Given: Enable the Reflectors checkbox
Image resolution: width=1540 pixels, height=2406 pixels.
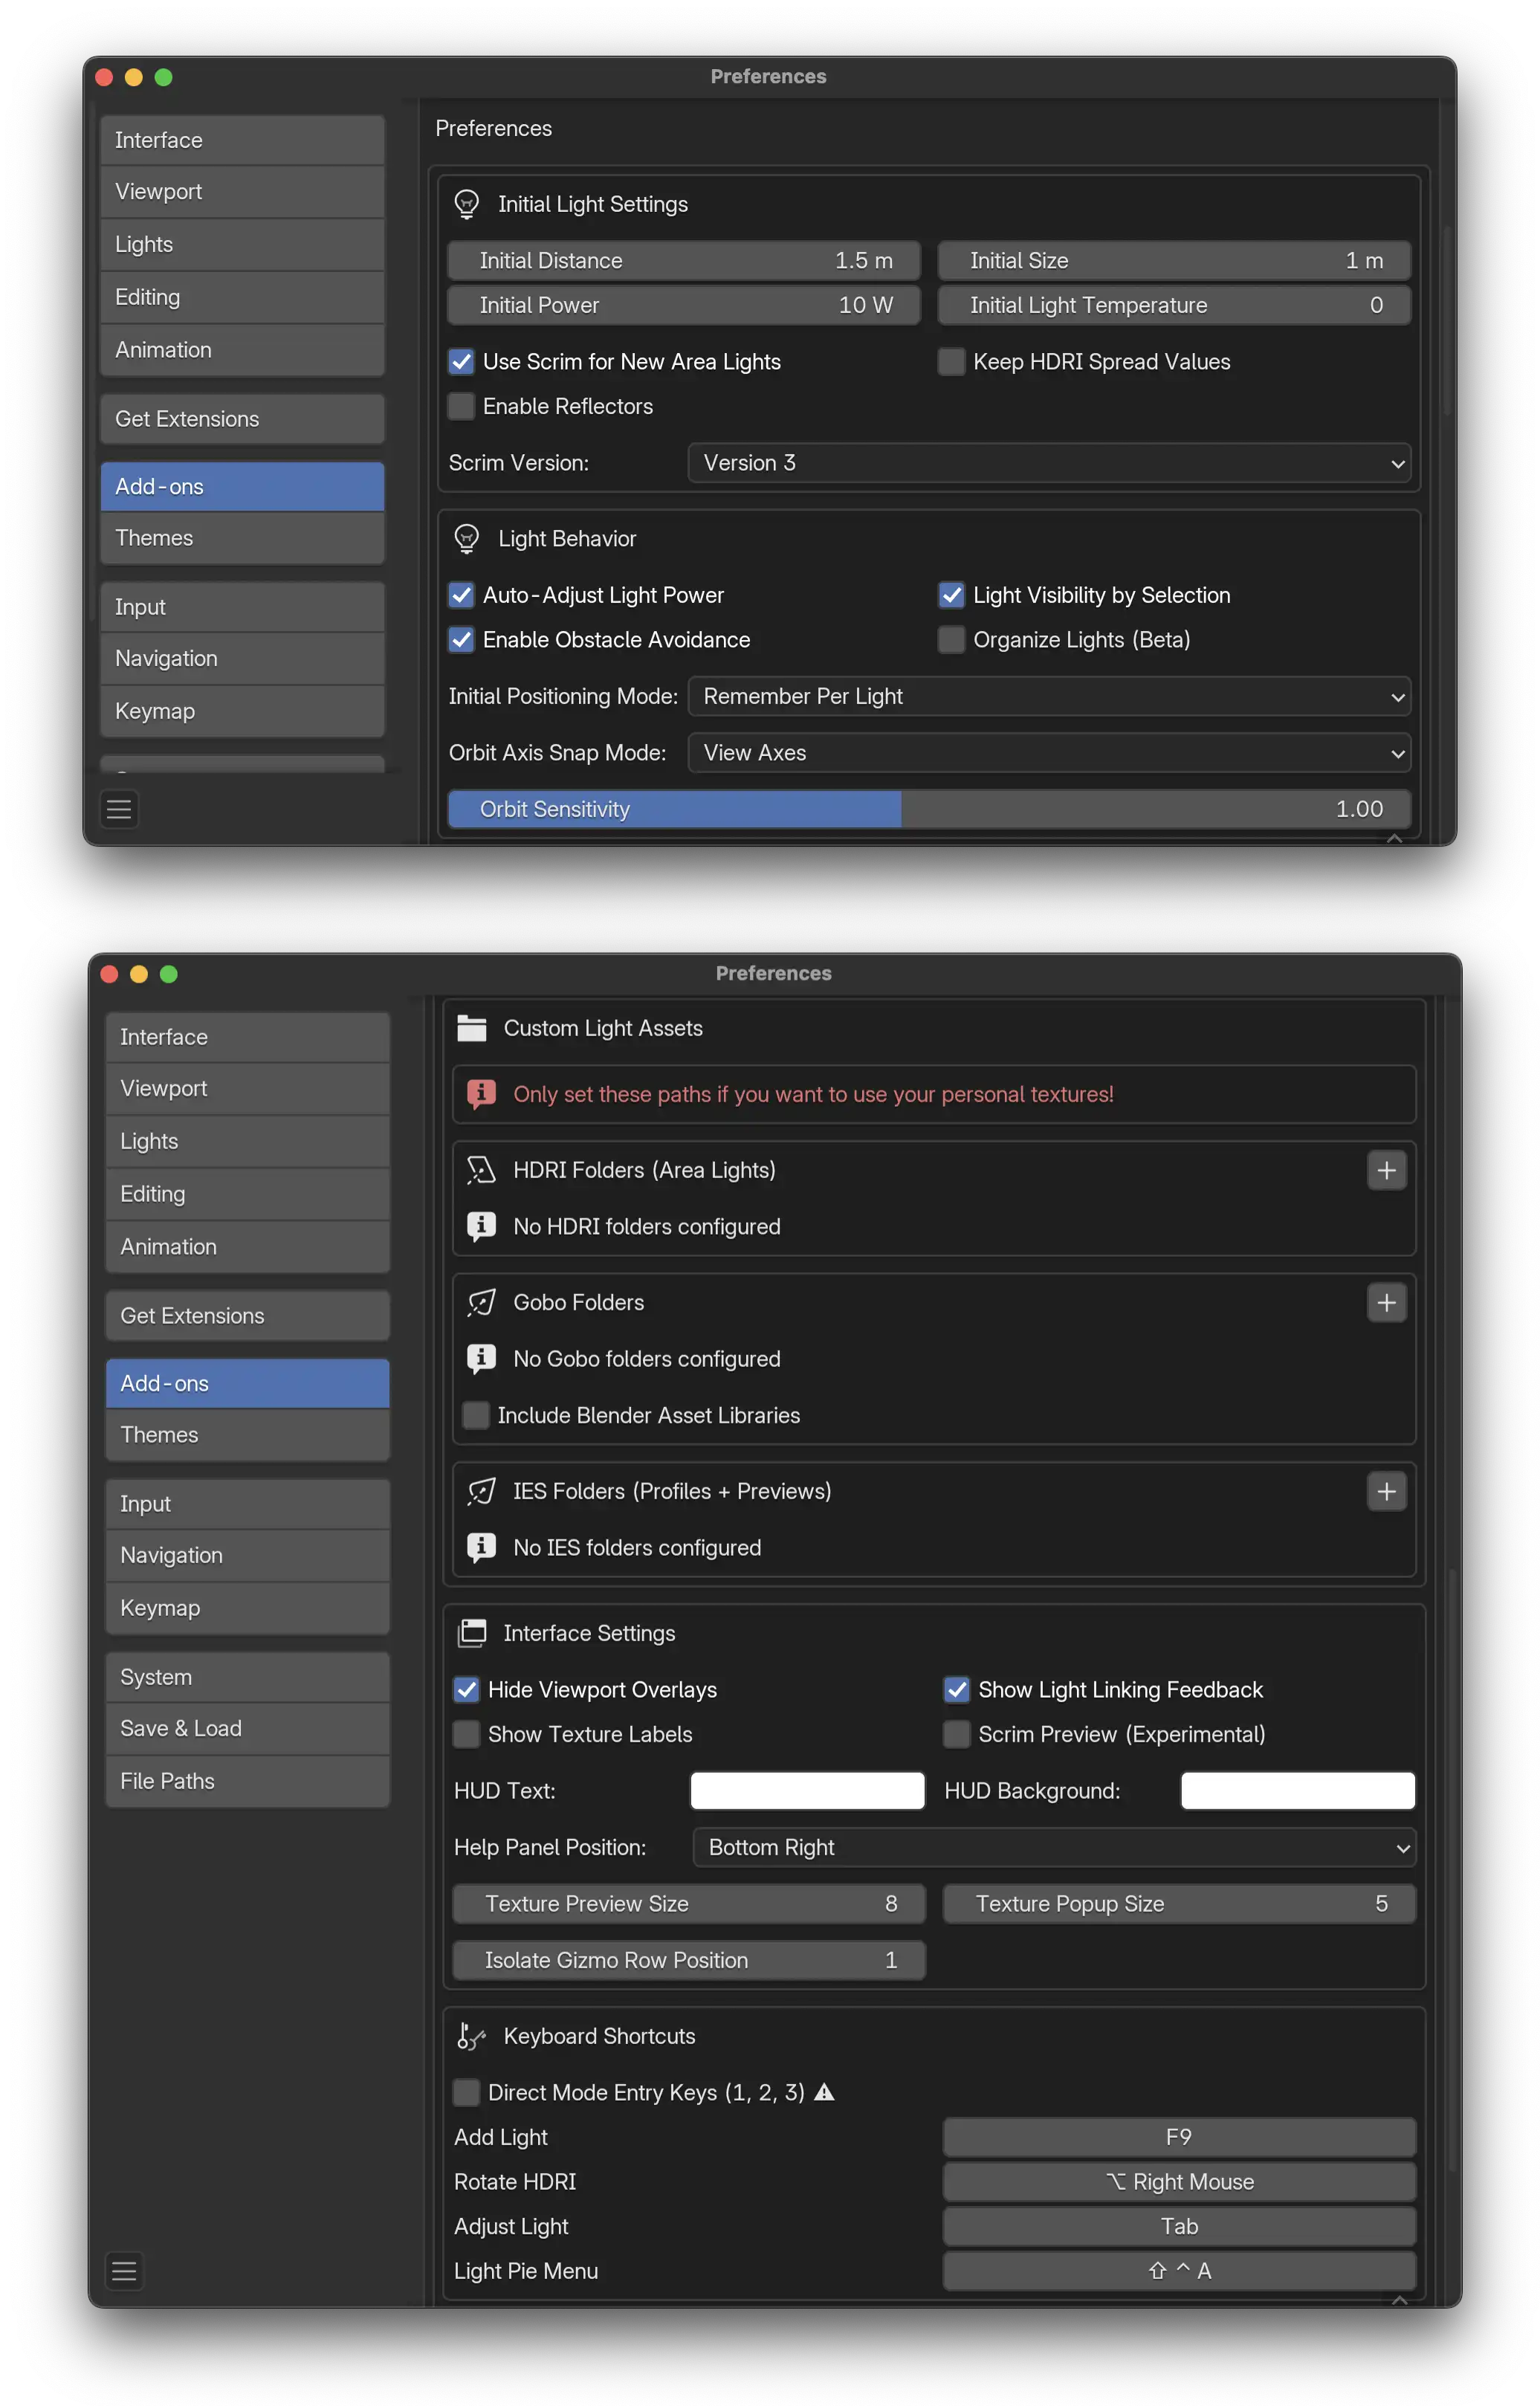Looking at the screenshot, I should click(460, 406).
